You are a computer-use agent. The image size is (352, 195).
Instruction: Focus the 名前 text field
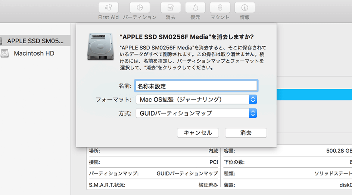pos(196,86)
